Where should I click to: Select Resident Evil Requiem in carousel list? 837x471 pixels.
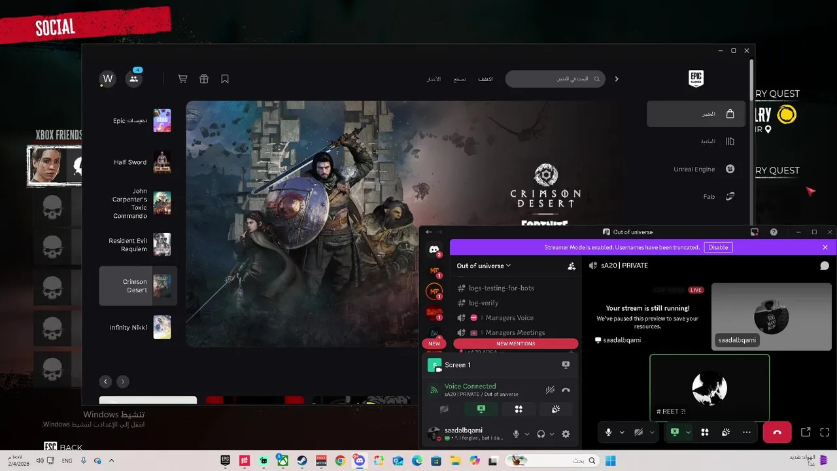point(138,245)
